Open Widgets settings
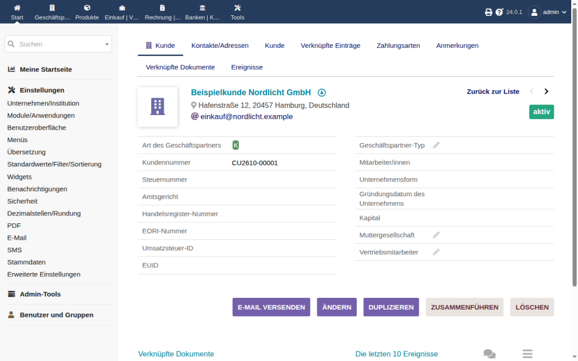Viewport: 578px width, 361px height. (19, 177)
